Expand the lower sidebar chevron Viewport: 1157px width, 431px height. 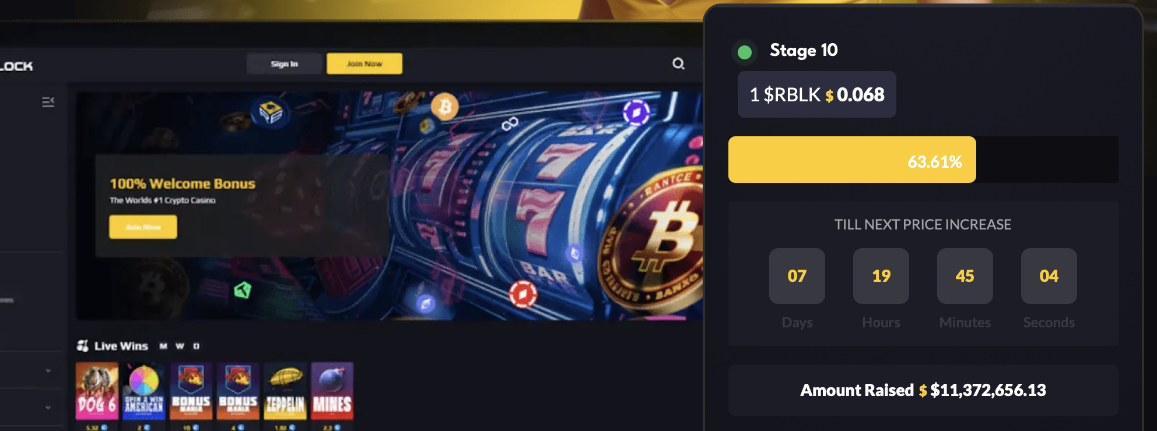point(48,407)
